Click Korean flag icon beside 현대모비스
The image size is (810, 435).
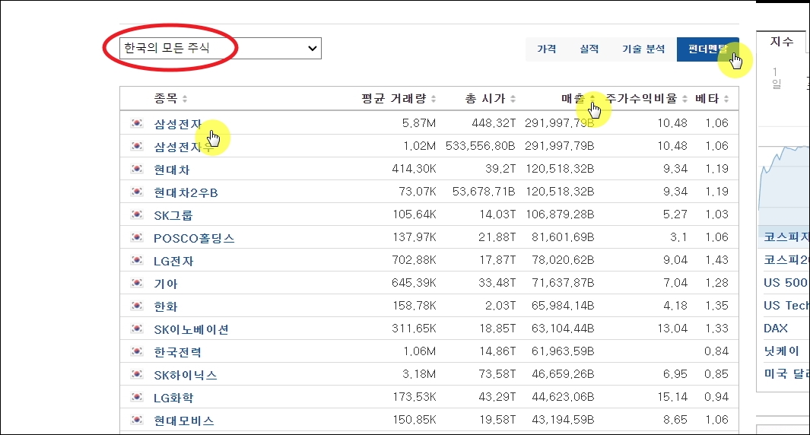pyautogui.click(x=137, y=420)
